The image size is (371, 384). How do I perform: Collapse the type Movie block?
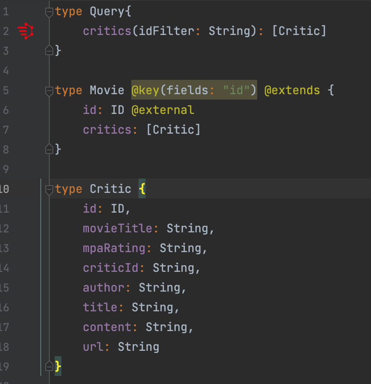click(49, 91)
